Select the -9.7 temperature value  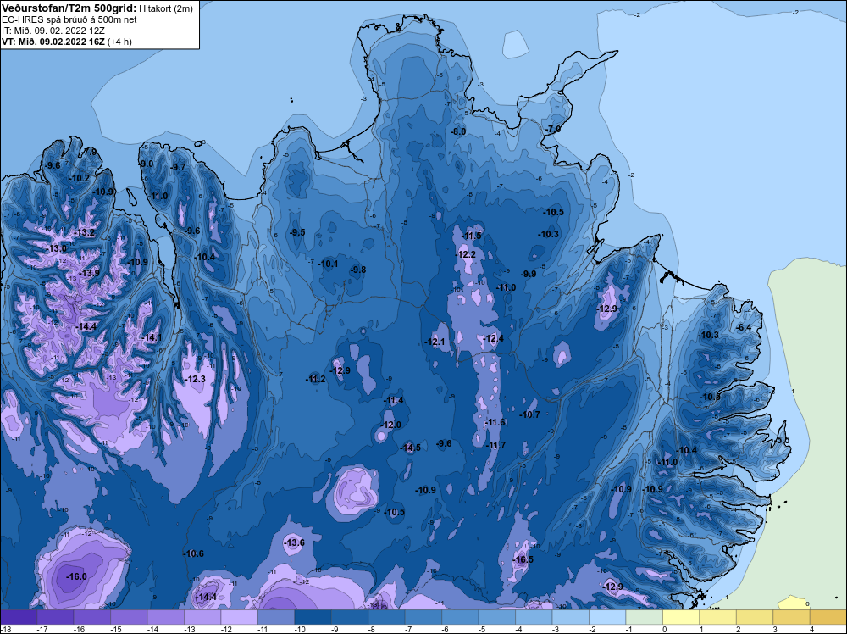pyautogui.click(x=178, y=167)
